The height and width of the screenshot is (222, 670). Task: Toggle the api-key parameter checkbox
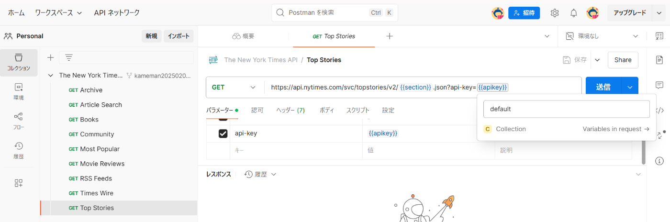pos(223,133)
